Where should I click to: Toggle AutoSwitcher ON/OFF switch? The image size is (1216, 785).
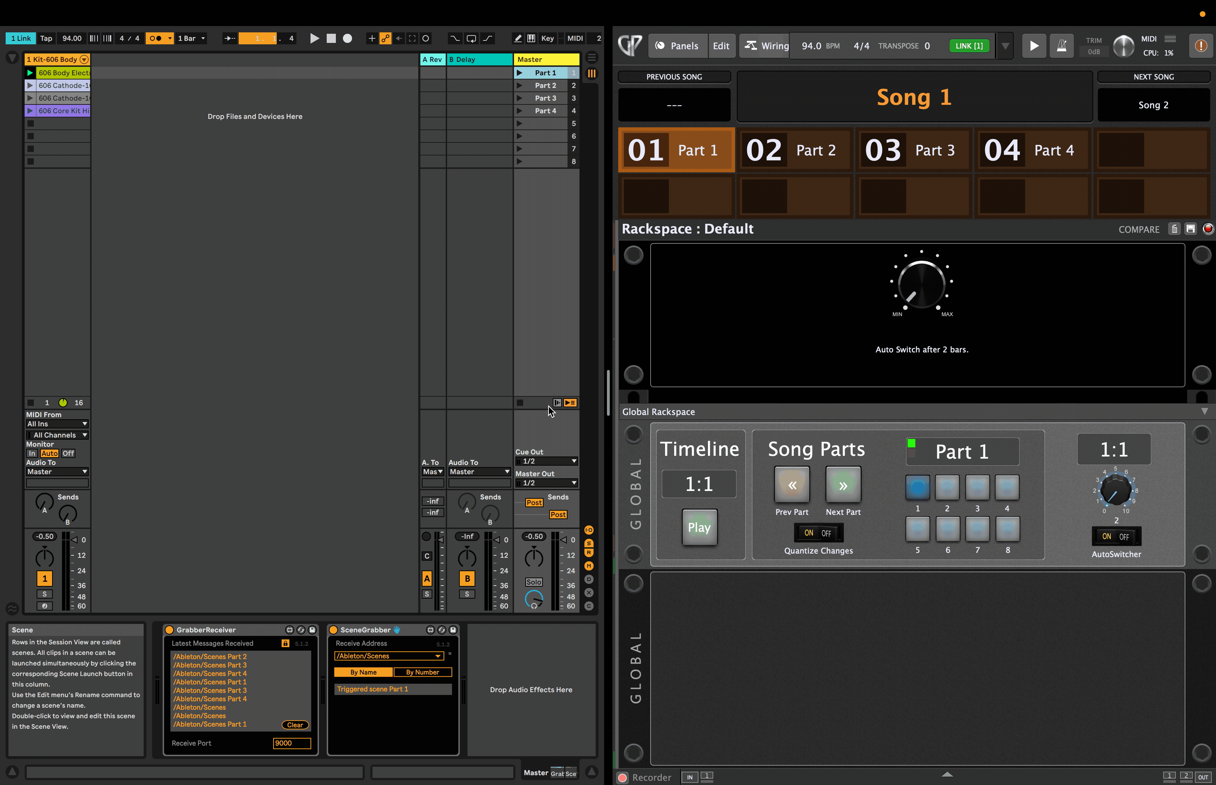tap(1116, 536)
